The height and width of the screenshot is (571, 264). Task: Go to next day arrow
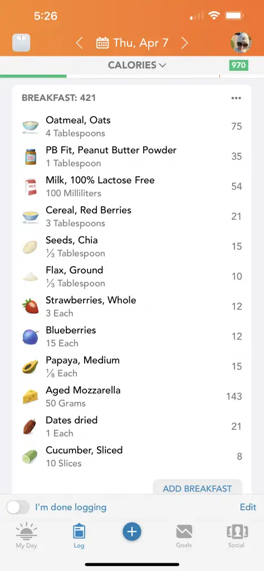pyautogui.click(x=185, y=43)
